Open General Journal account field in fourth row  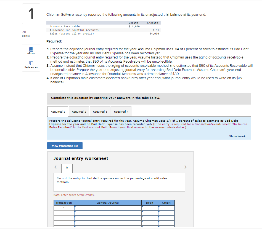tap(108, 223)
